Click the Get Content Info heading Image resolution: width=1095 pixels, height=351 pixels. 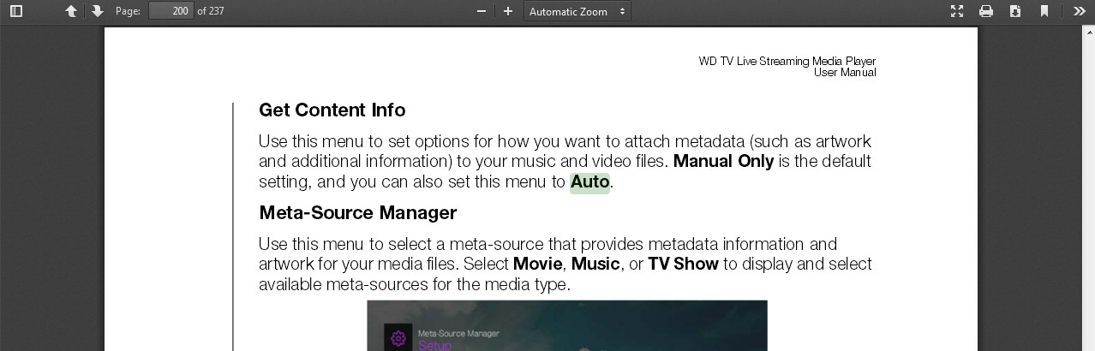(332, 110)
